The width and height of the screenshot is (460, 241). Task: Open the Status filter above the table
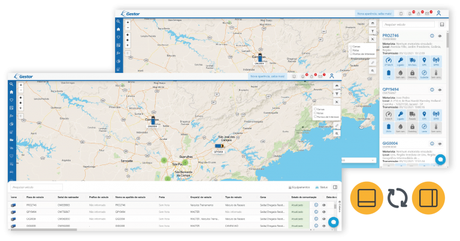click(x=322, y=187)
